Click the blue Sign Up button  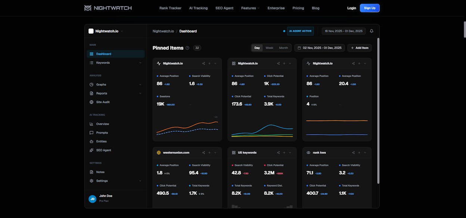(x=370, y=8)
